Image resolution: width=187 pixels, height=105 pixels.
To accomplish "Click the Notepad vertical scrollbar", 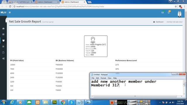I will [184, 87].
